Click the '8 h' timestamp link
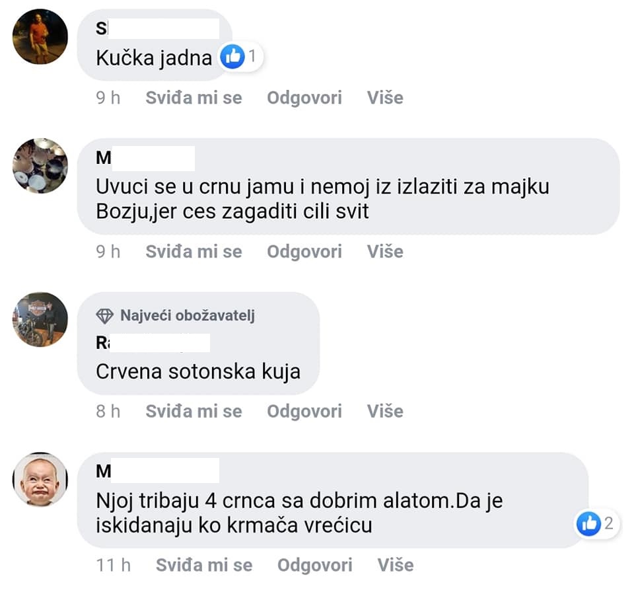The width and height of the screenshot is (634, 602). (108, 412)
